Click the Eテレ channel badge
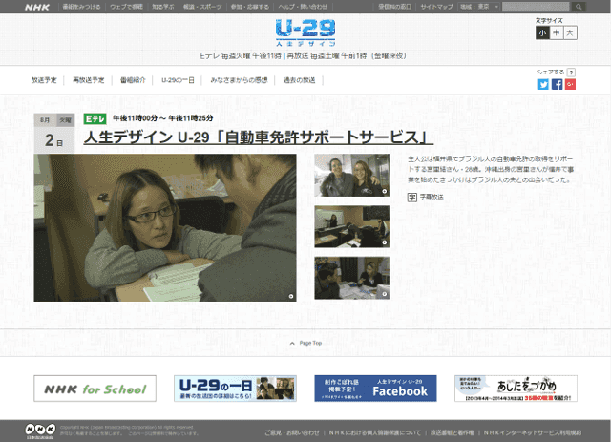Image resolution: width=611 pixels, height=442 pixels. coord(95,118)
